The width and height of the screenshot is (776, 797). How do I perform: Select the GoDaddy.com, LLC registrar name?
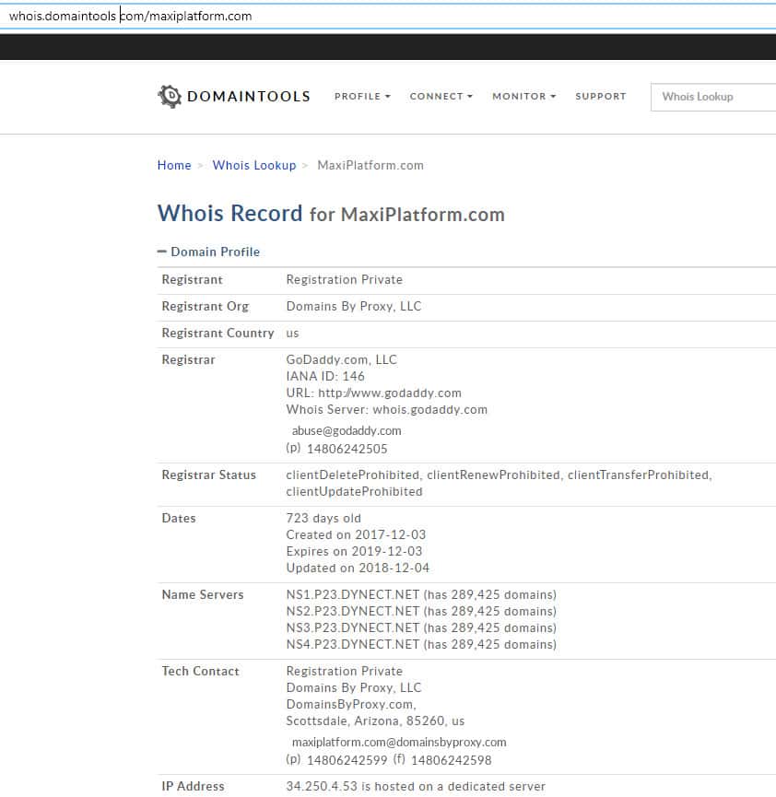click(341, 359)
